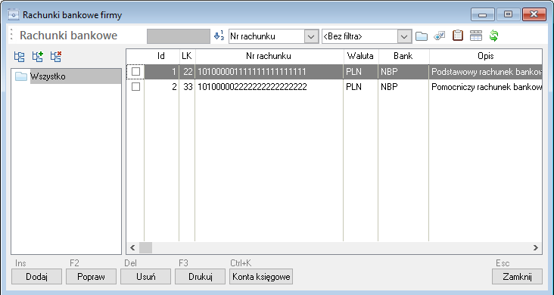Click the grey search input field

click(179, 36)
